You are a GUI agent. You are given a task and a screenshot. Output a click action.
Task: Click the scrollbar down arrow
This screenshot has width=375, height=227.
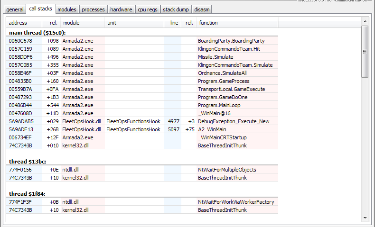click(365, 218)
